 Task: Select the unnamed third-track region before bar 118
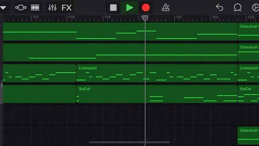pyautogui.click(x=39, y=73)
